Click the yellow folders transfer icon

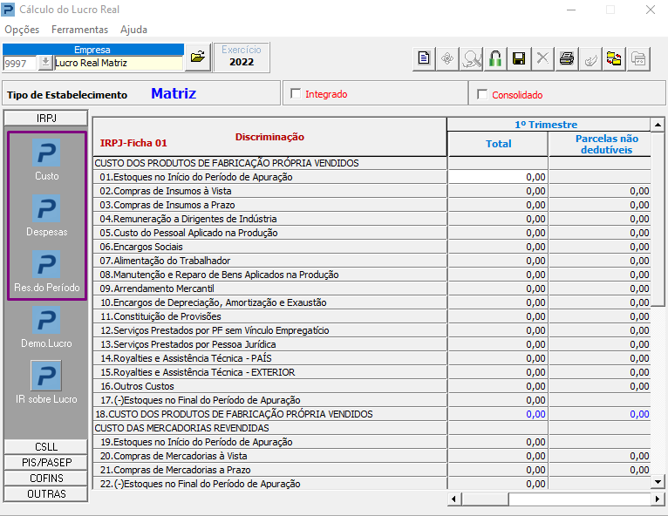614,58
